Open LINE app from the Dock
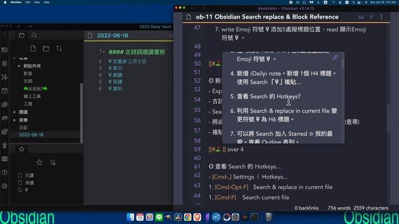The height and width of the screenshot is (224, 399). 159,217
